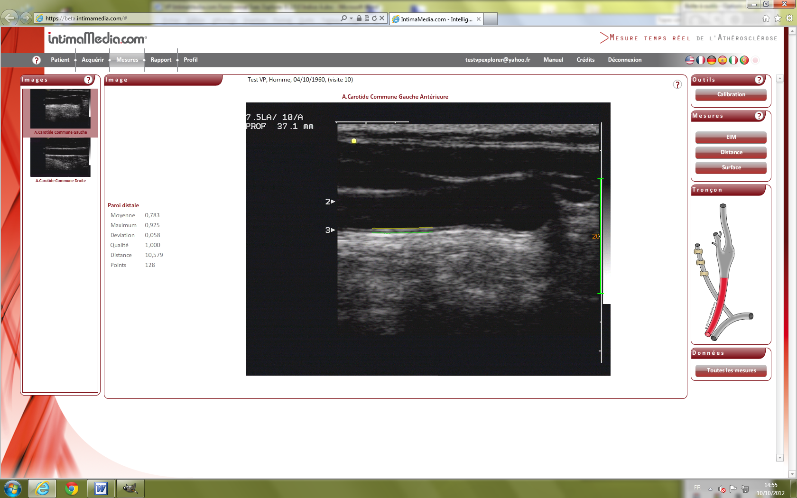Open the Rapport menu tab
This screenshot has height=498, width=797.
(x=161, y=60)
